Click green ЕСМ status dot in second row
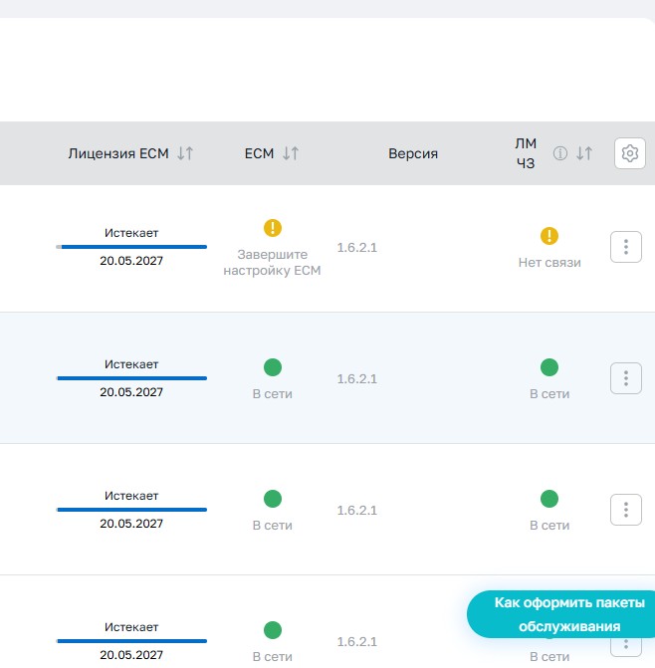655x668 pixels. (x=273, y=367)
